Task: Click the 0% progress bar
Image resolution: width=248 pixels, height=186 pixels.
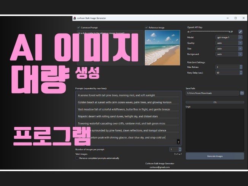Action: click(x=215, y=102)
